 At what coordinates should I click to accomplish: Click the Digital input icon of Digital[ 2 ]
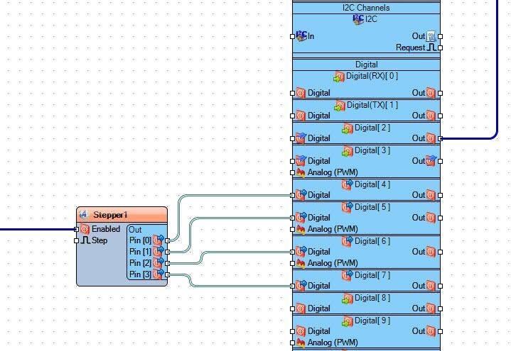coord(301,138)
